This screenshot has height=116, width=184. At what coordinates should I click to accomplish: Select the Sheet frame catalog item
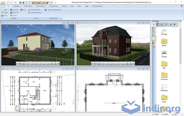(x=164, y=88)
